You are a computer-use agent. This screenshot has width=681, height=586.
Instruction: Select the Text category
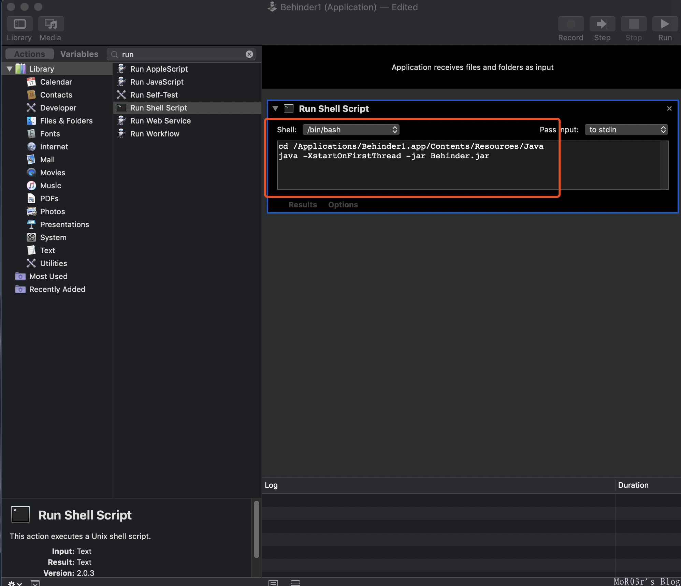coord(47,250)
